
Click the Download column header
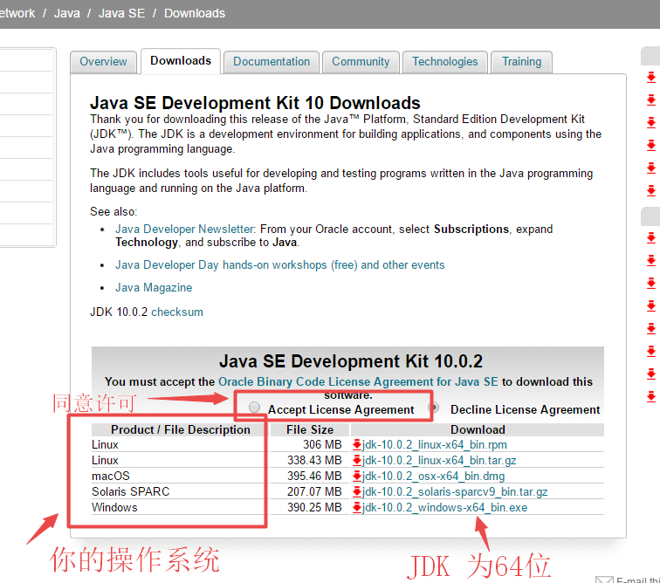tap(478, 429)
